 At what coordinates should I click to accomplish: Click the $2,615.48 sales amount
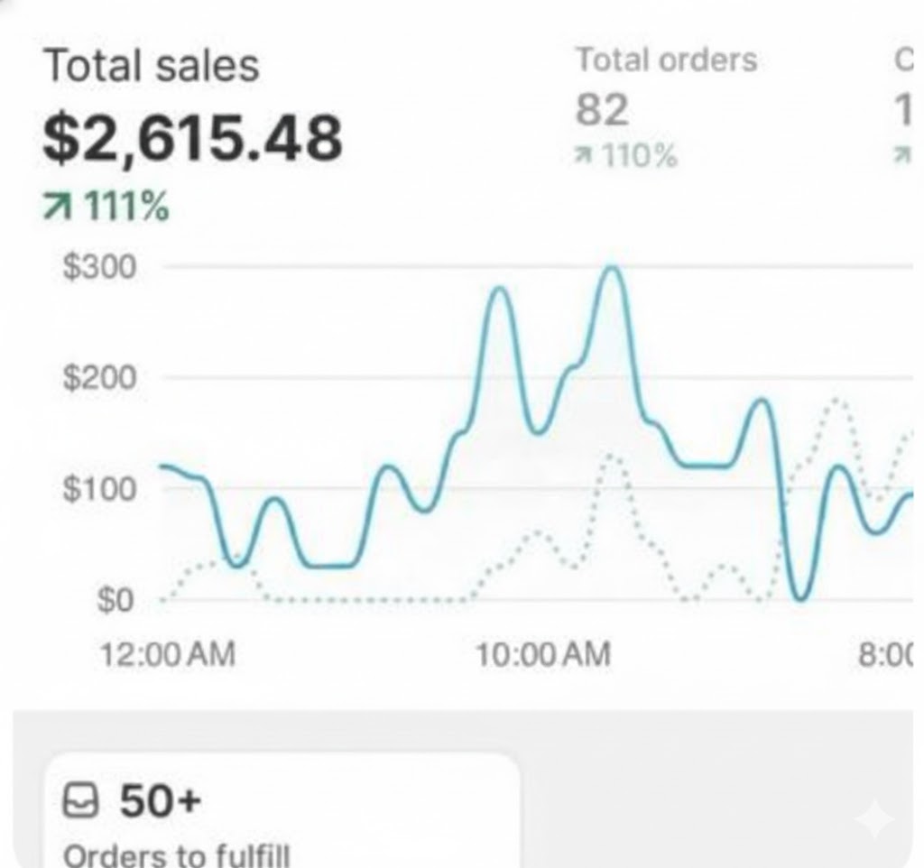[192, 140]
